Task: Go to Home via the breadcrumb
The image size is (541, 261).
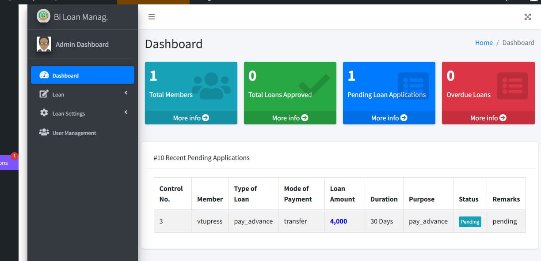Action: 484,43
